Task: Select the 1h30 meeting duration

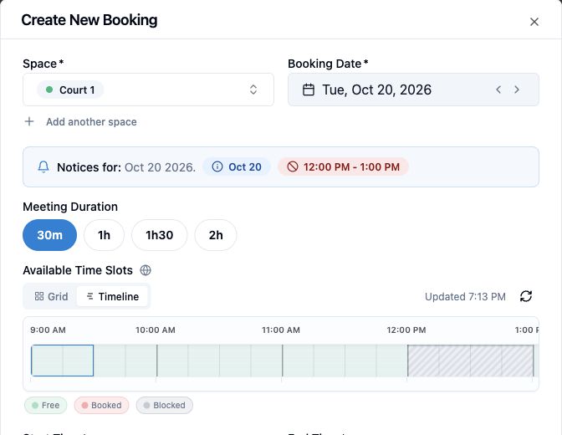Action: [x=160, y=235]
